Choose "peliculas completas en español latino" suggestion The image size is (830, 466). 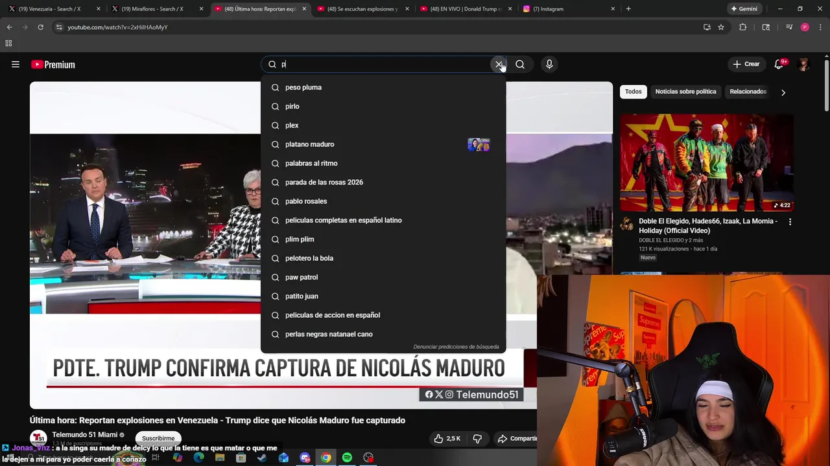click(x=383, y=220)
